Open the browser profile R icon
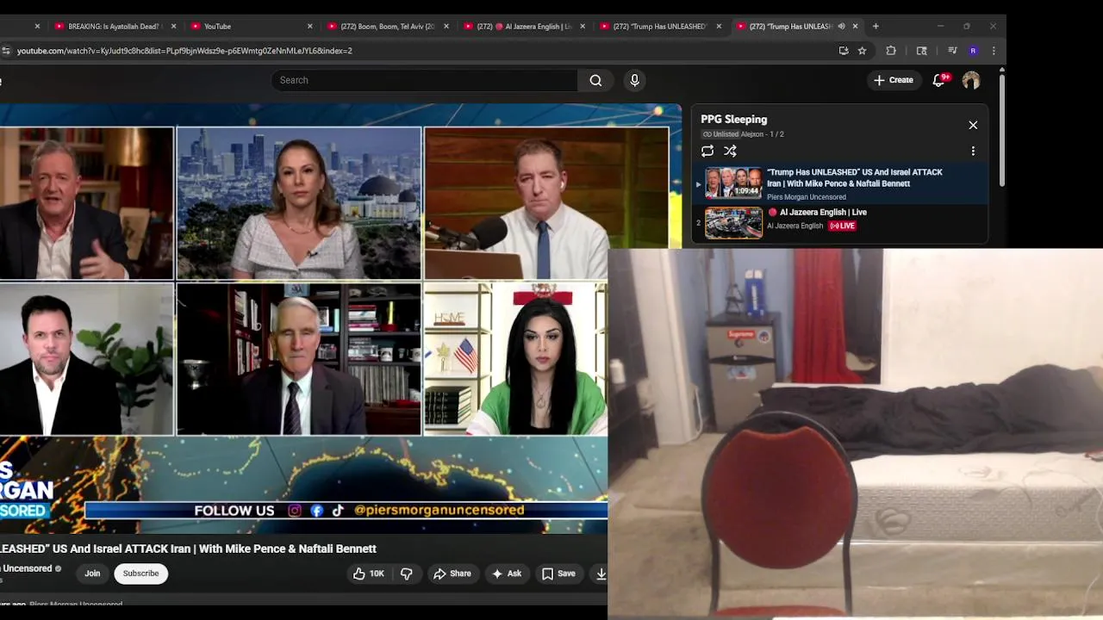Screen dimensions: 1103x620 [973, 51]
